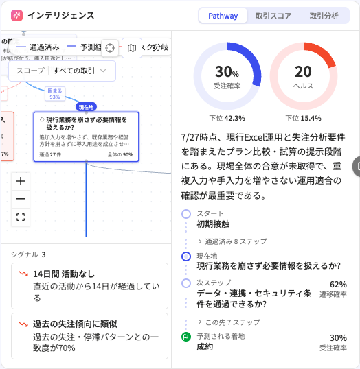Screen dimensions: 360x369
Task: Click the データ・連携・セキュリティ条件 next step text
Action: pos(254,298)
